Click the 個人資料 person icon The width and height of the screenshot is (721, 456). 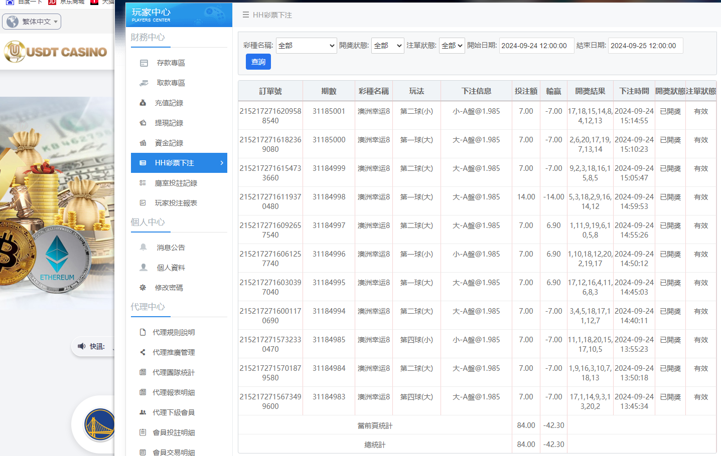point(143,268)
